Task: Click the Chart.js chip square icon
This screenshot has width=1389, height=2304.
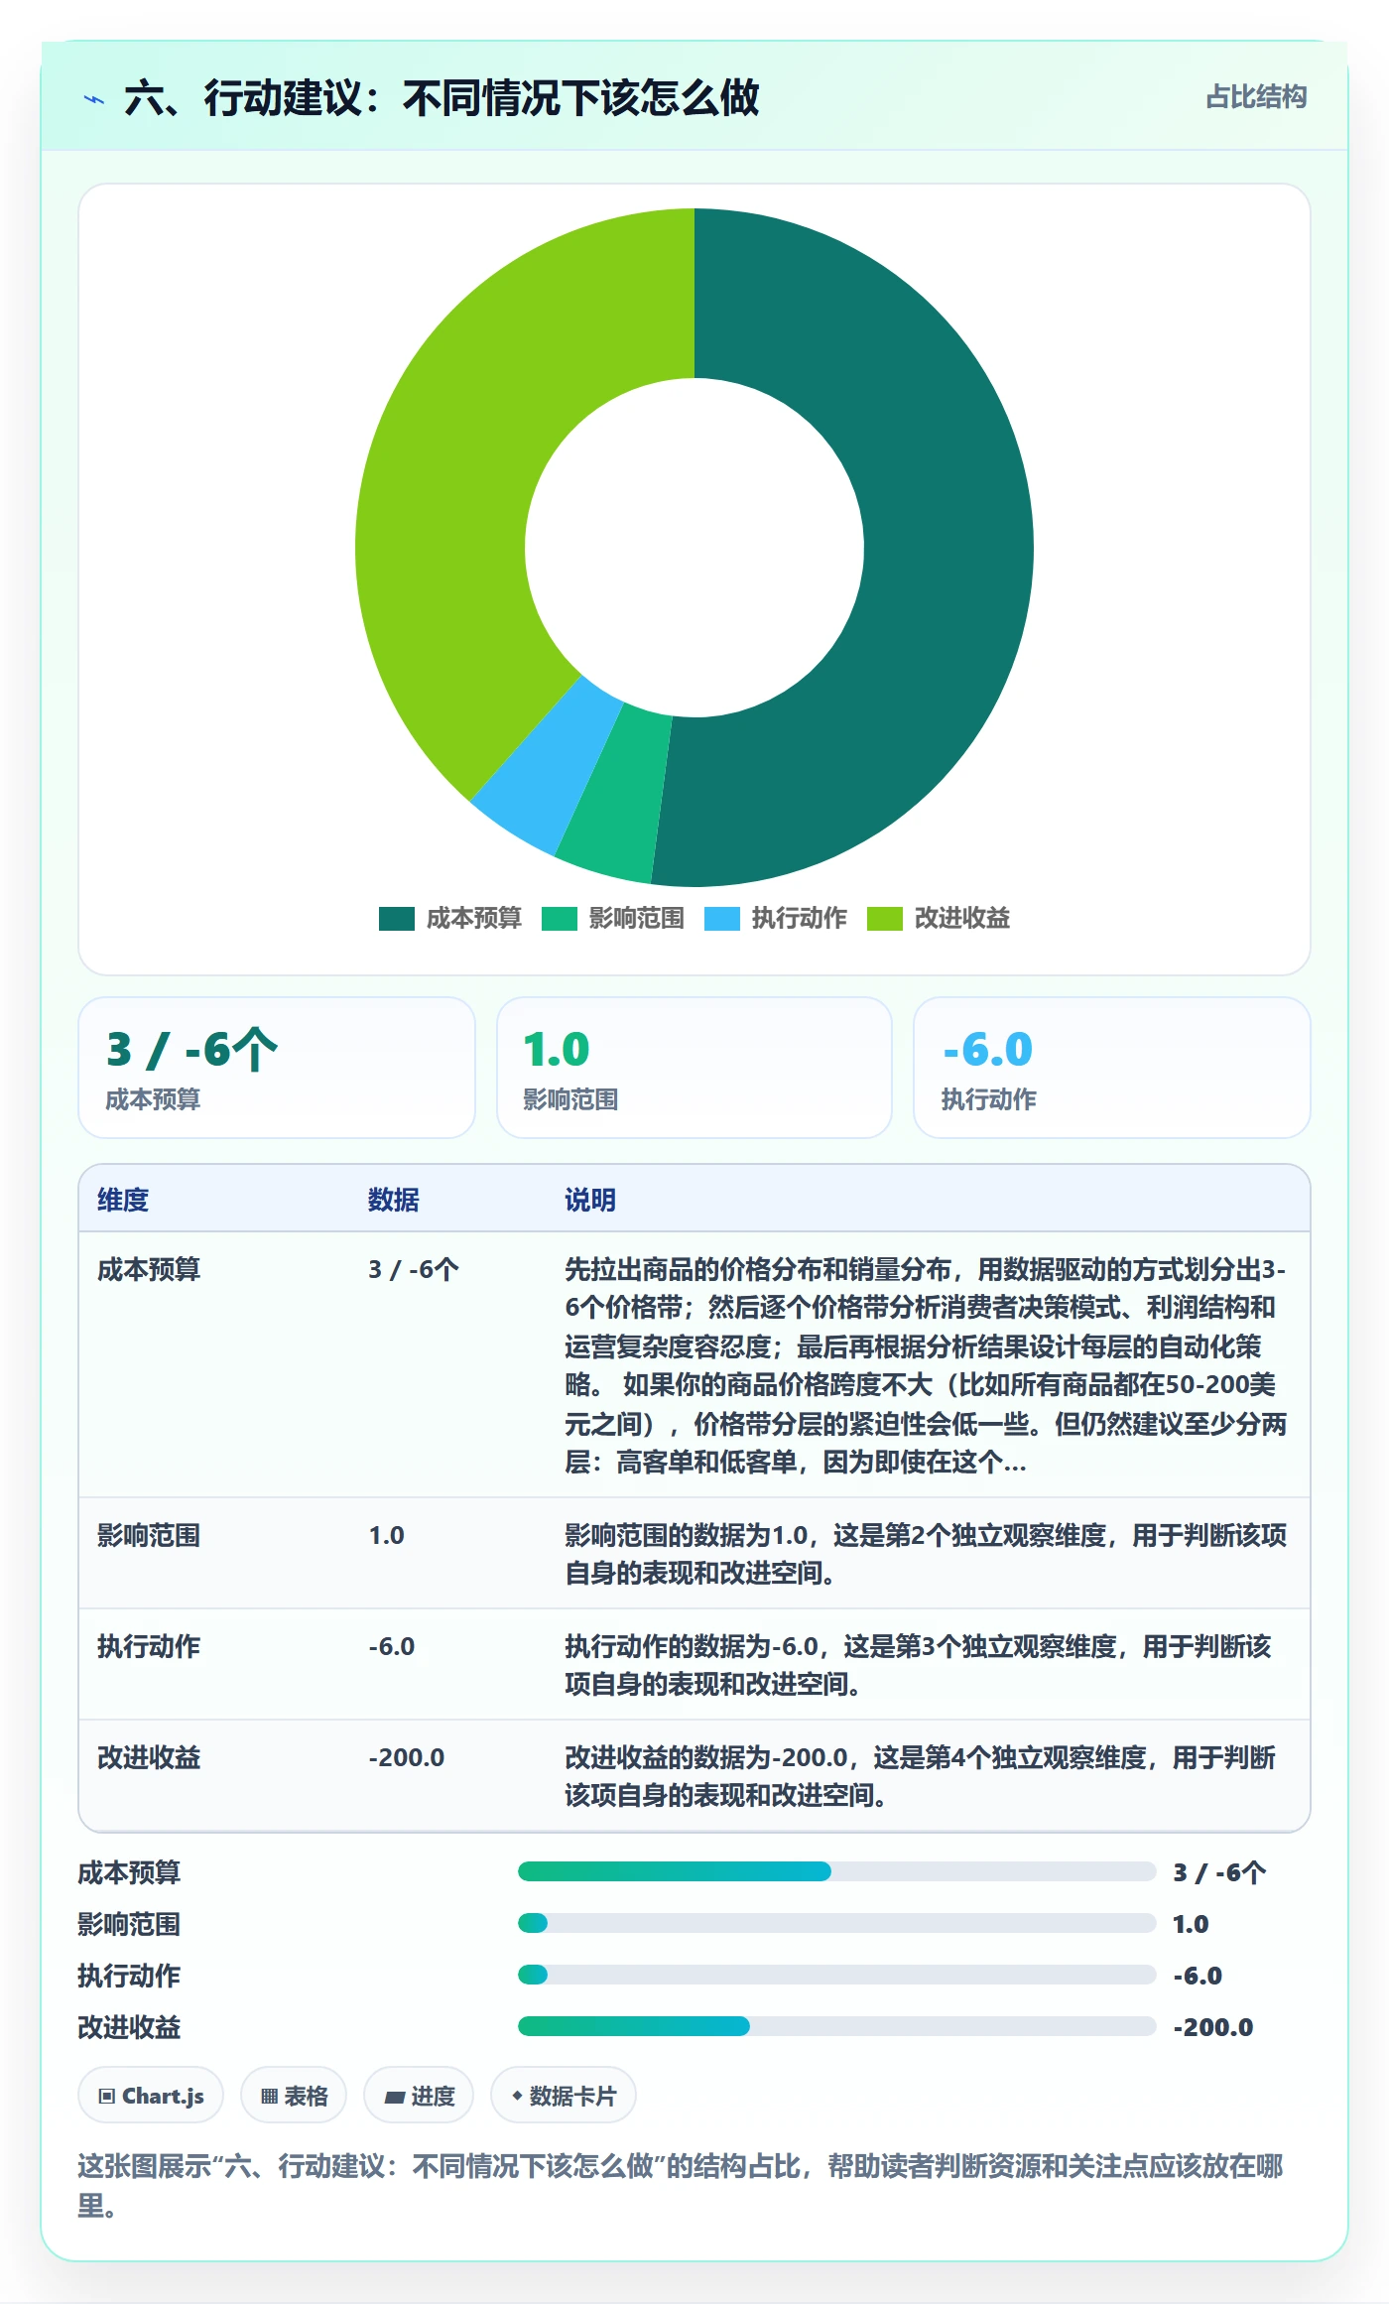Action: click(107, 2096)
